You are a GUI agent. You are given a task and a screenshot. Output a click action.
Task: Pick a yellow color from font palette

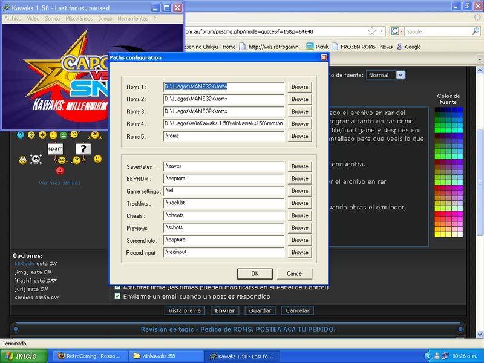(437, 234)
